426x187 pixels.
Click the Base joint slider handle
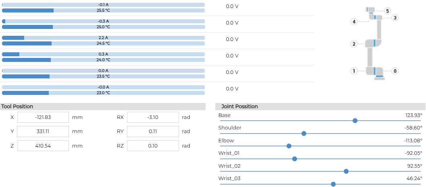click(355, 121)
